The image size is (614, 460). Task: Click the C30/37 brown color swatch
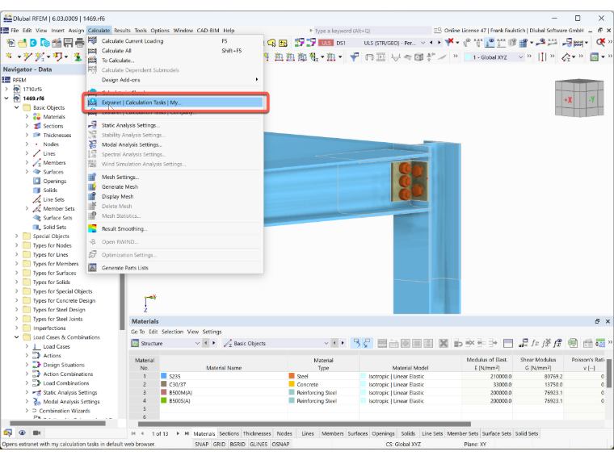click(164, 384)
